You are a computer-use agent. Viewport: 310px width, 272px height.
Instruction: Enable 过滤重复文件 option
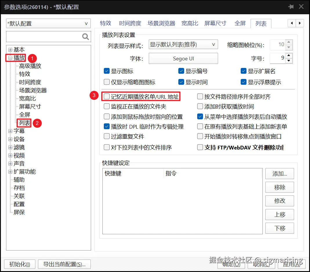[106, 136]
